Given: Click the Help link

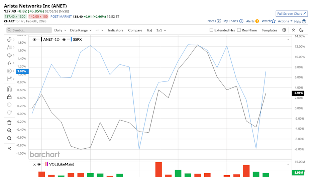Looking at the screenshot, I should [298, 21].
